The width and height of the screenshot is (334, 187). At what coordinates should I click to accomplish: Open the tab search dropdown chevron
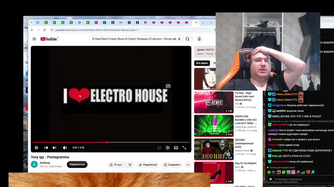click(31, 23)
